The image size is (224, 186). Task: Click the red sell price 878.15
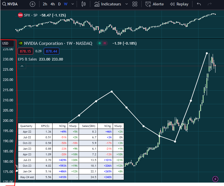26,51
